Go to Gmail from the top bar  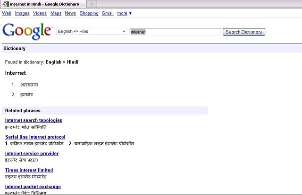click(x=108, y=13)
